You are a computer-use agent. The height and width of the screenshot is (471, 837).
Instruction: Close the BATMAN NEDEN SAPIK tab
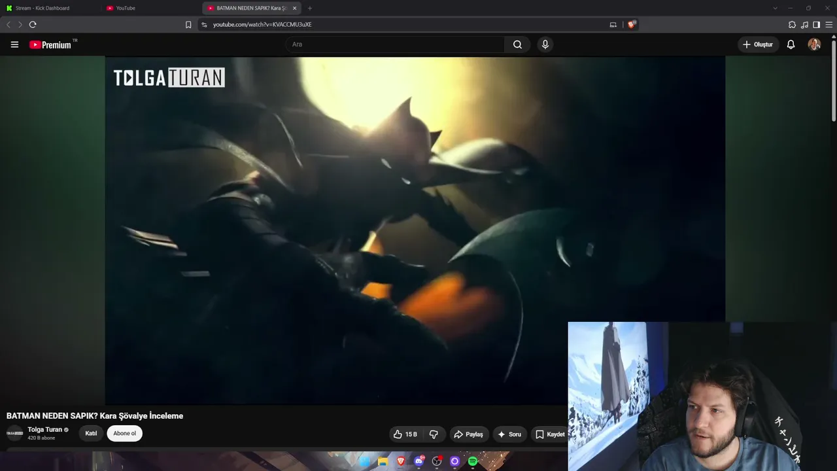294,8
